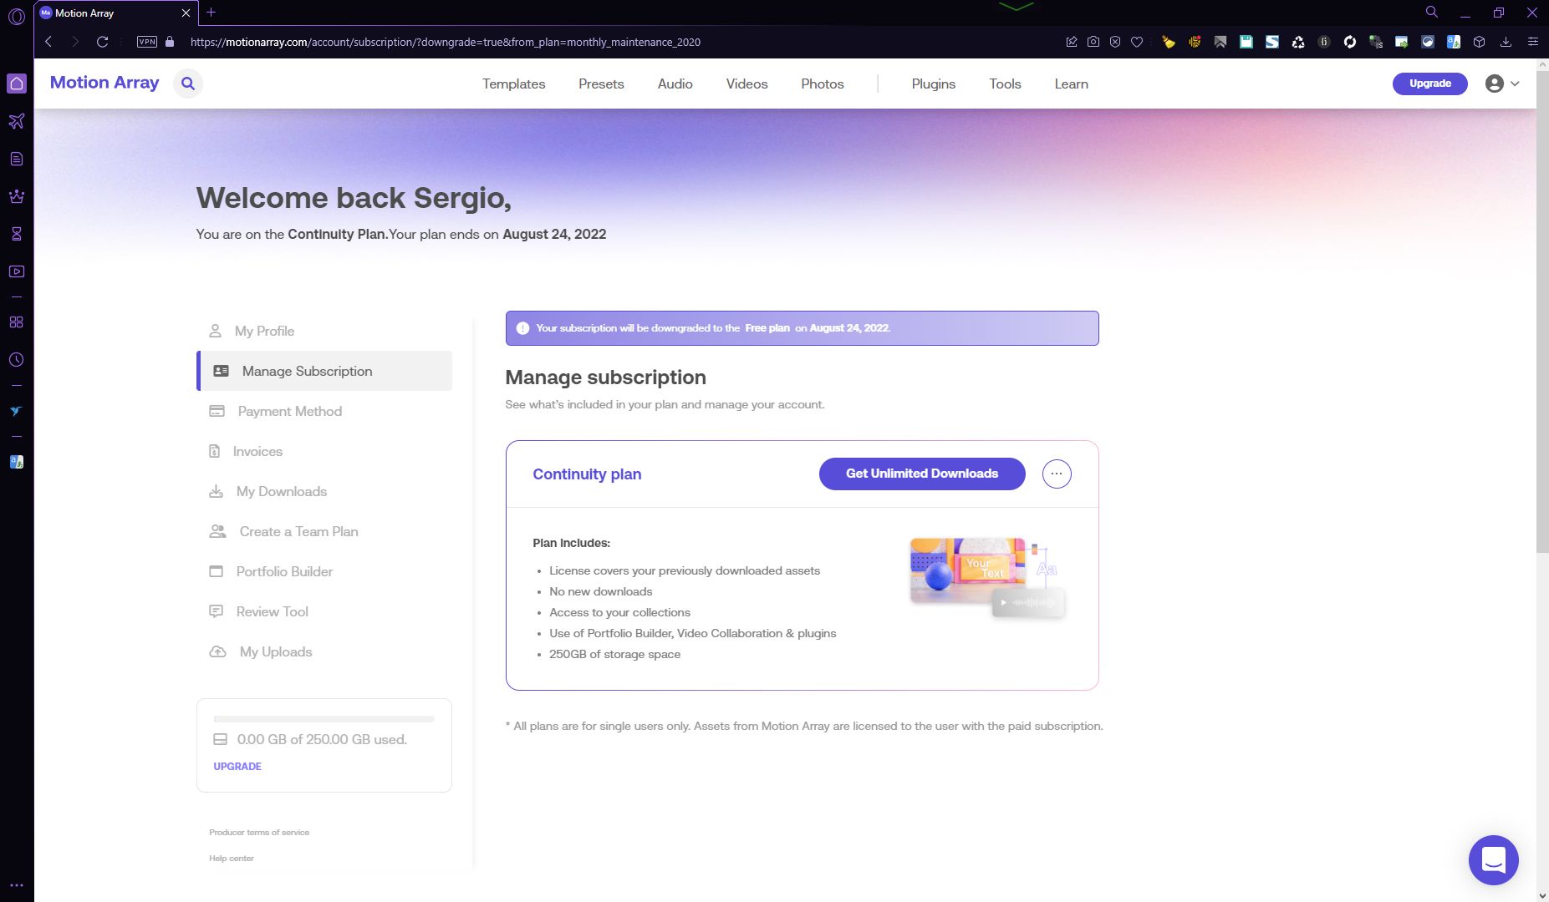The width and height of the screenshot is (1549, 902).
Task: Click the Motion Array search magnifier icon
Action: coord(188,84)
